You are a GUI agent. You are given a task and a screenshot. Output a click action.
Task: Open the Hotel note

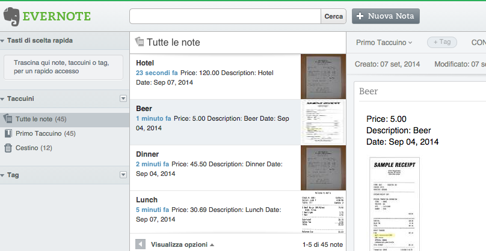point(215,77)
